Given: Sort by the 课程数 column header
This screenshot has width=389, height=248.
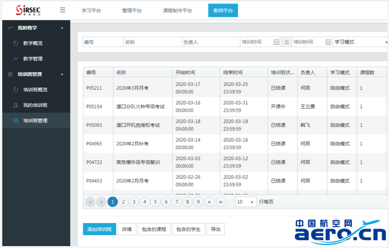Looking at the screenshot, I should point(371,73).
